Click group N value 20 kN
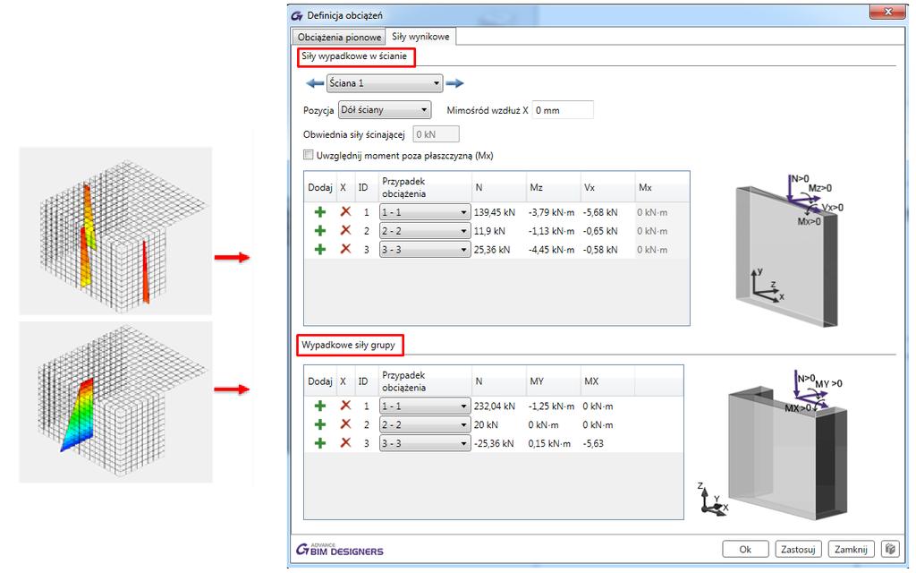This screenshot has width=916, height=573. point(486,424)
